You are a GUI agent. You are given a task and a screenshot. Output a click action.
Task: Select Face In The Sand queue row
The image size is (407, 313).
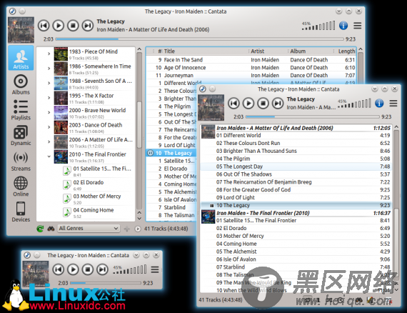(251, 60)
